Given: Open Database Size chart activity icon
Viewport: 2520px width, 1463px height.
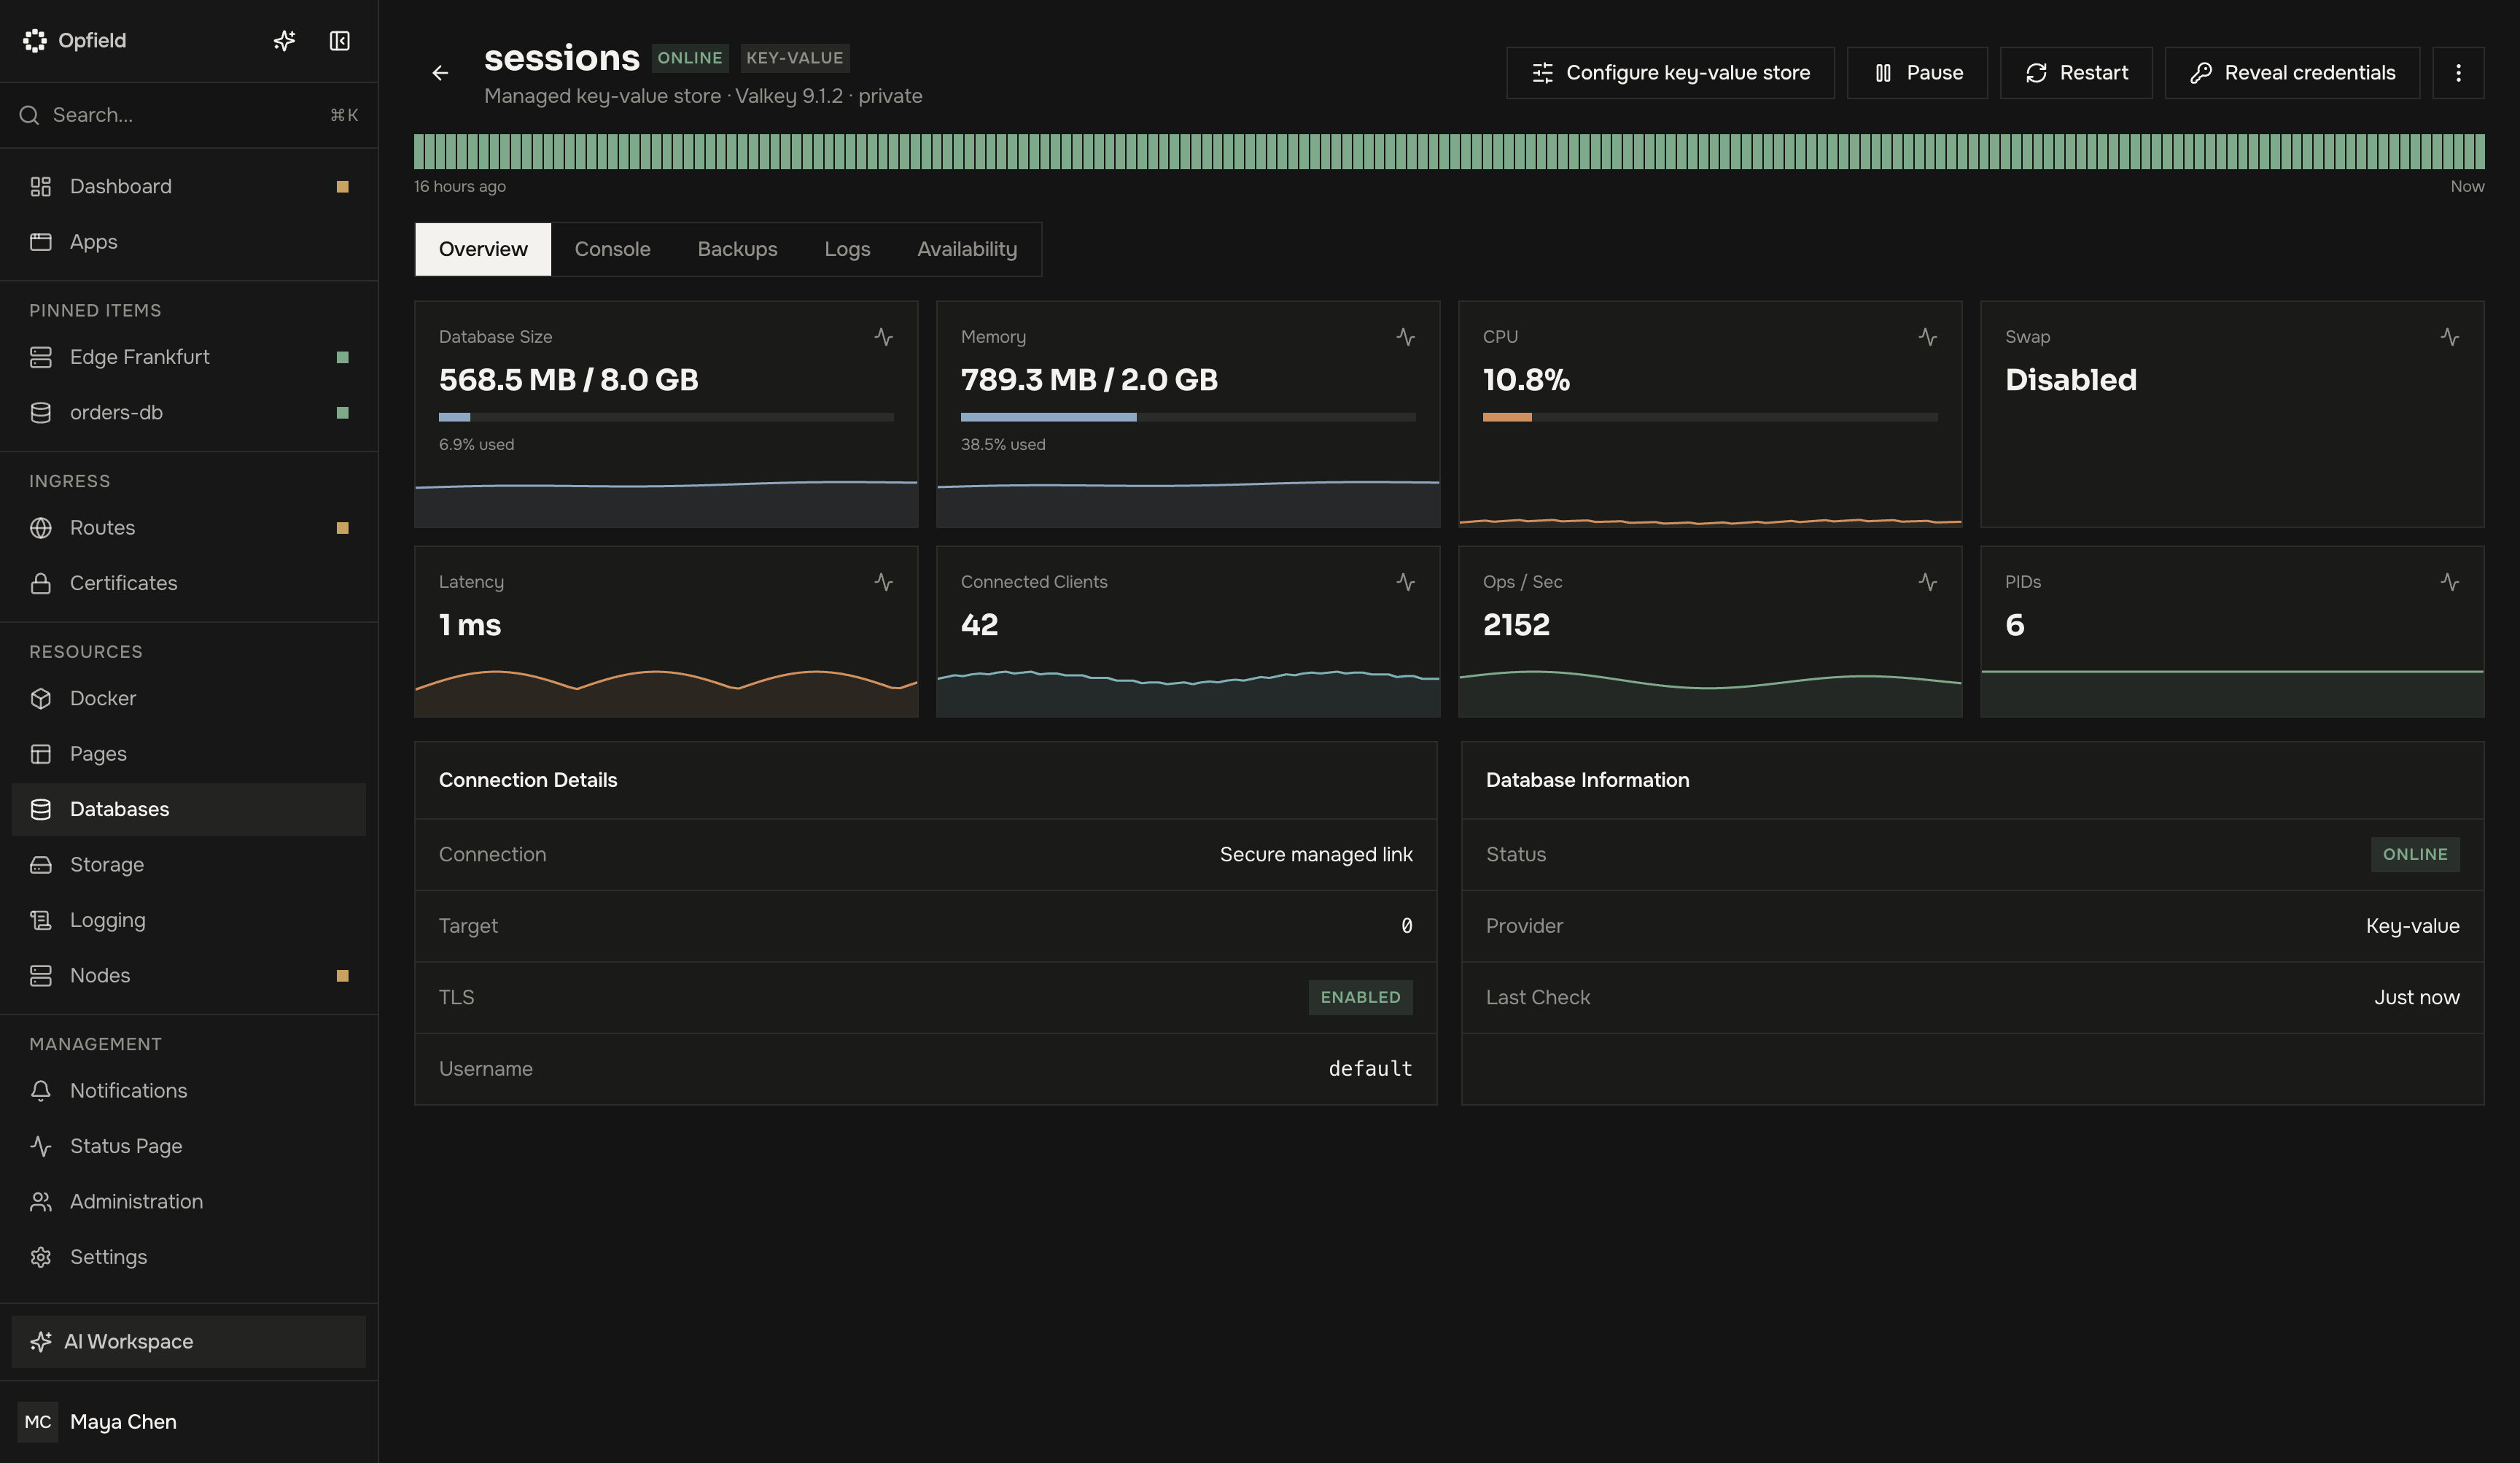Looking at the screenshot, I should (x=884, y=337).
